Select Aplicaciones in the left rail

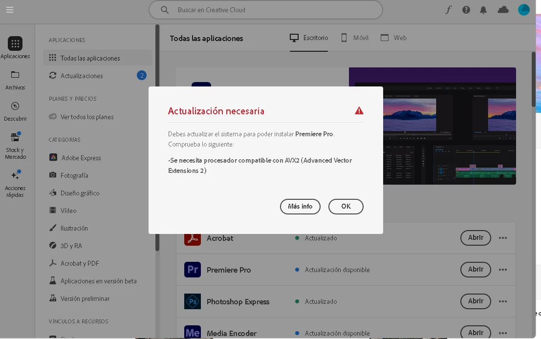pos(15,47)
